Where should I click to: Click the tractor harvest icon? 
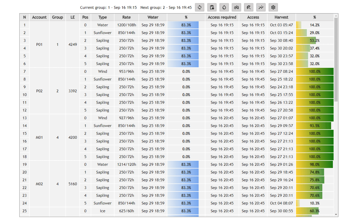pyautogui.click(x=236, y=8)
